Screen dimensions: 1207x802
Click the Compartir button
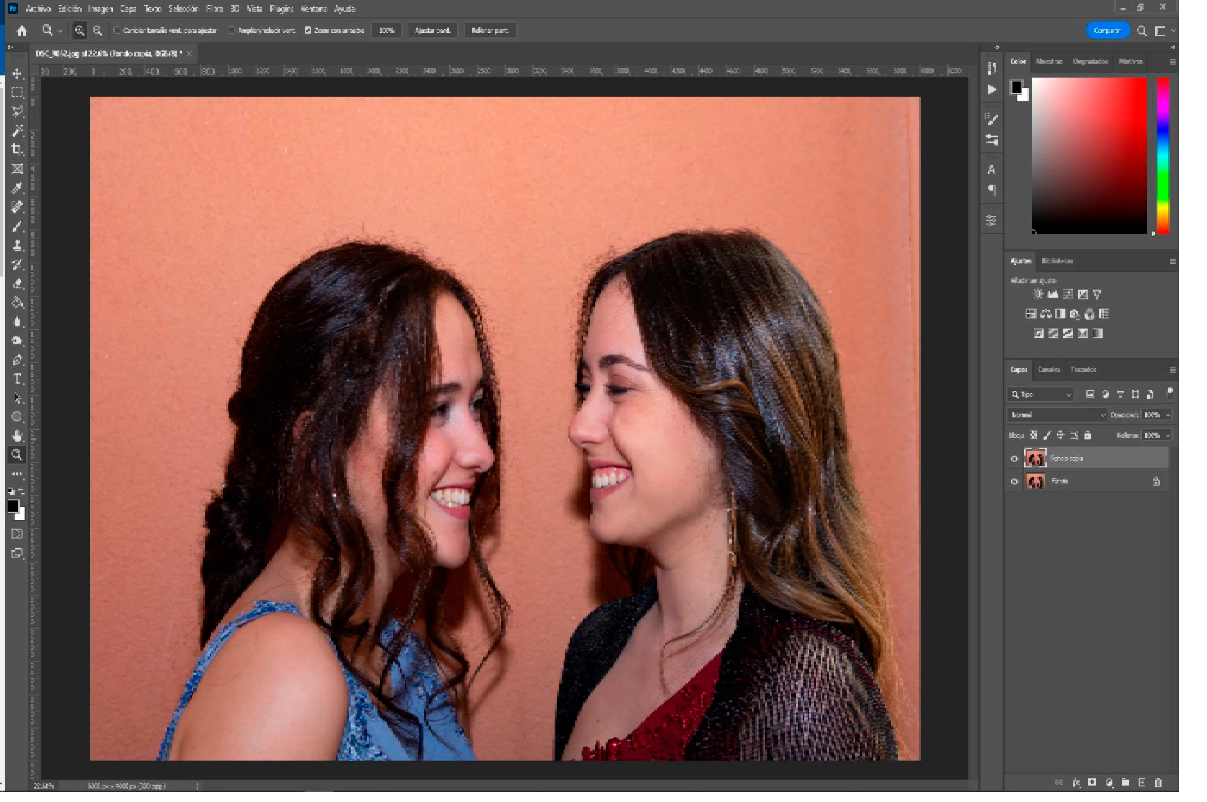(x=1106, y=31)
